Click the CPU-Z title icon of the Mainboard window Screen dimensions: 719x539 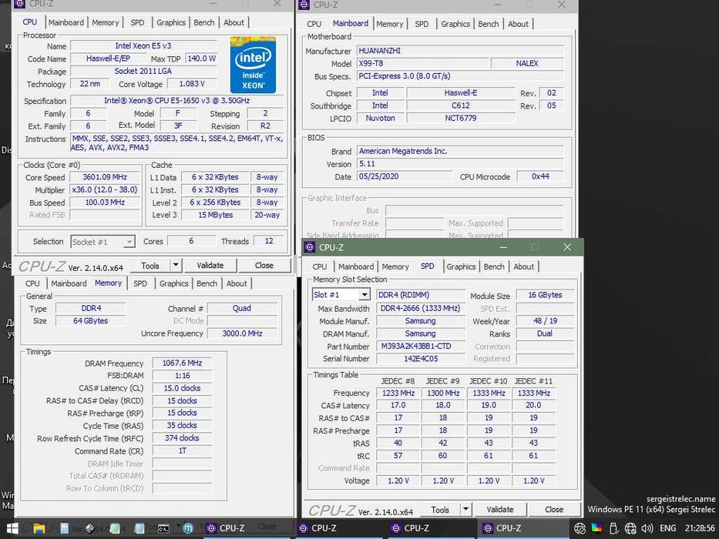[304, 5]
